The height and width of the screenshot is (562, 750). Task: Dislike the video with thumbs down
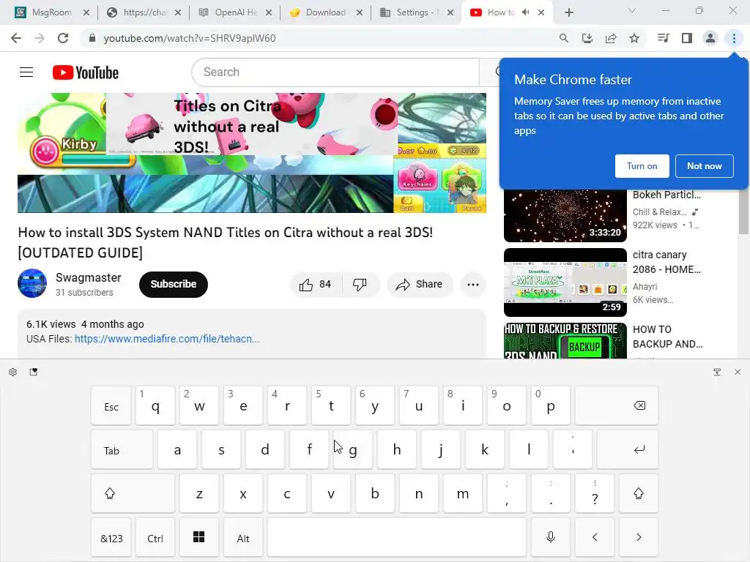coord(360,285)
